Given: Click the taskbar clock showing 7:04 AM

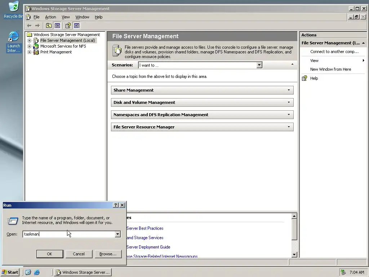Looking at the screenshot, I should point(357,272).
